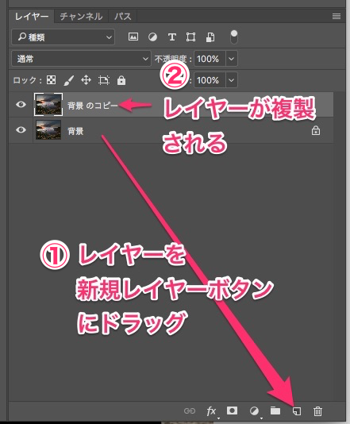Viewport: 350px width, 424px height.
Task: Open the layers panel menu
Action: (x=337, y=17)
